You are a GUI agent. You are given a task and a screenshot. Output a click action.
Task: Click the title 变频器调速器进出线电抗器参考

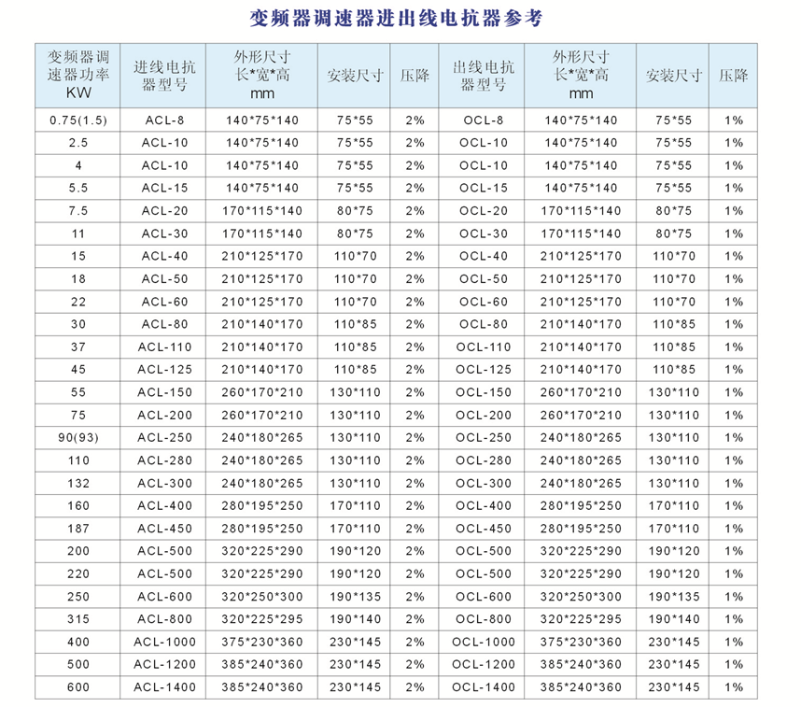396,19
